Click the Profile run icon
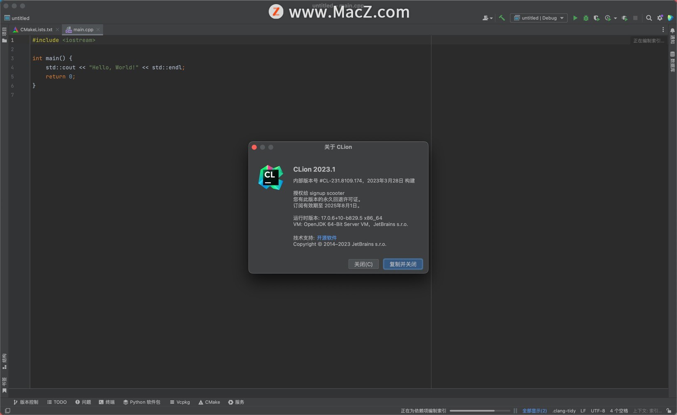This screenshot has width=677, height=415. (608, 18)
